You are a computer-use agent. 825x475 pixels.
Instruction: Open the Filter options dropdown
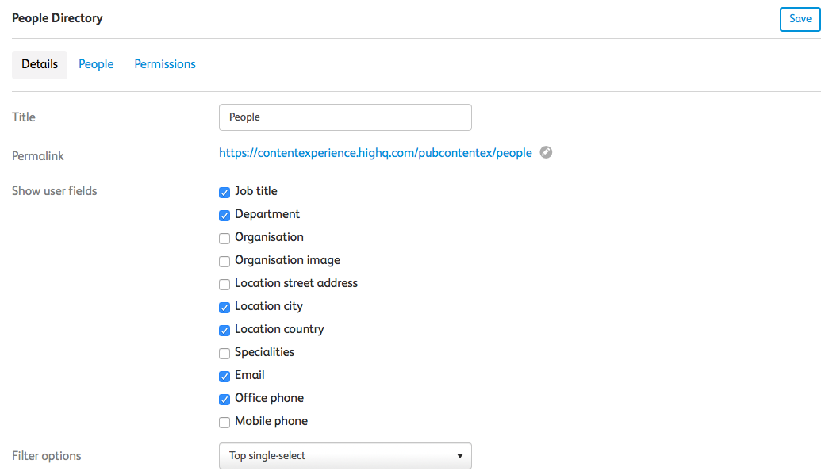point(345,455)
